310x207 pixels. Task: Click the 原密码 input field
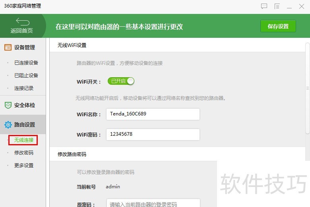pos(153,204)
